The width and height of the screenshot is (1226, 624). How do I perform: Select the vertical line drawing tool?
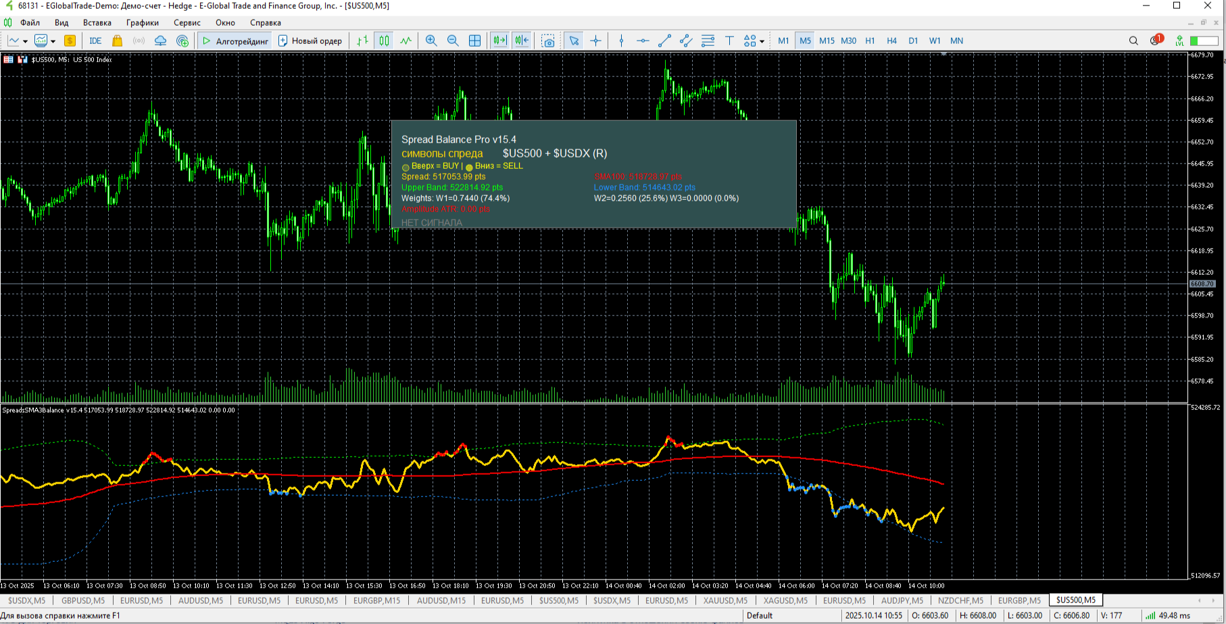pyautogui.click(x=621, y=41)
